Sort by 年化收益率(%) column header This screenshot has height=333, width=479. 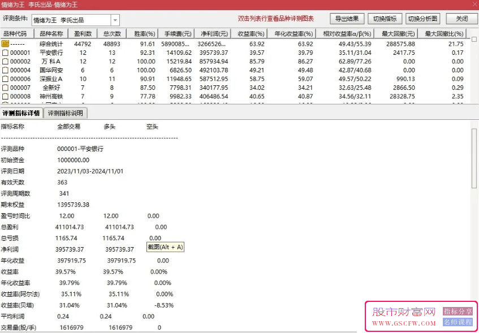point(292,33)
